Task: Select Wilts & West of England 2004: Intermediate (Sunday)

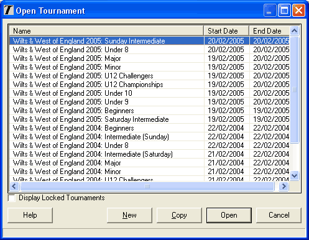Action: [149, 137]
